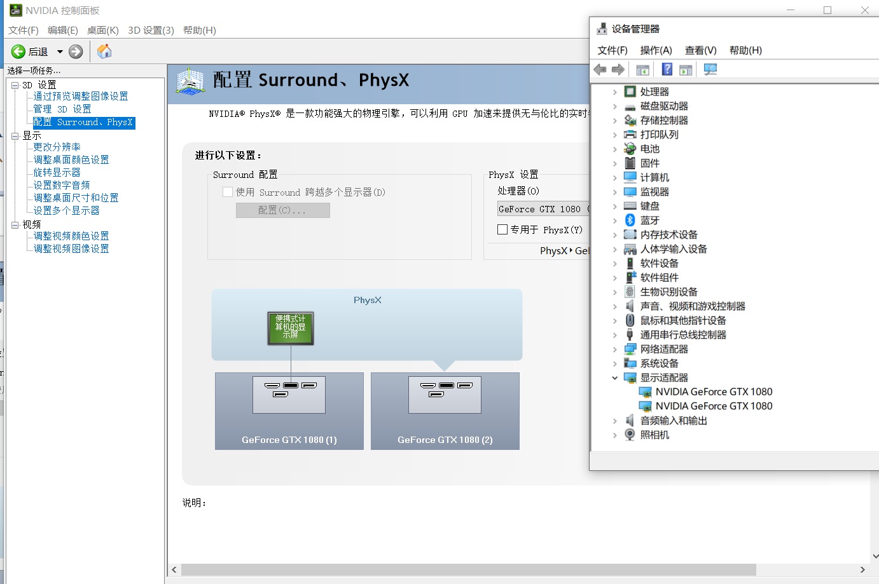Image resolution: width=879 pixels, height=584 pixels.
Task: Collapse the 显示 tree node
Action: (x=15, y=136)
